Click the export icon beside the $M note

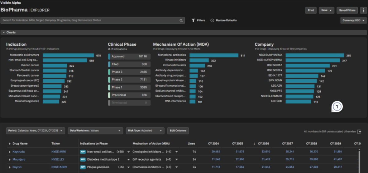360,131
